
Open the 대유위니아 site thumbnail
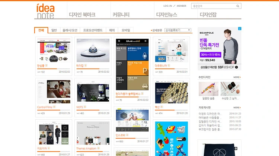coord(171,50)
